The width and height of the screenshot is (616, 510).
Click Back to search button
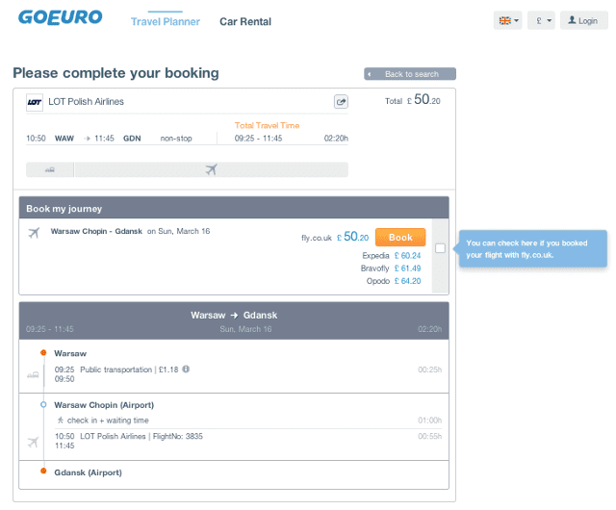tap(410, 74)
